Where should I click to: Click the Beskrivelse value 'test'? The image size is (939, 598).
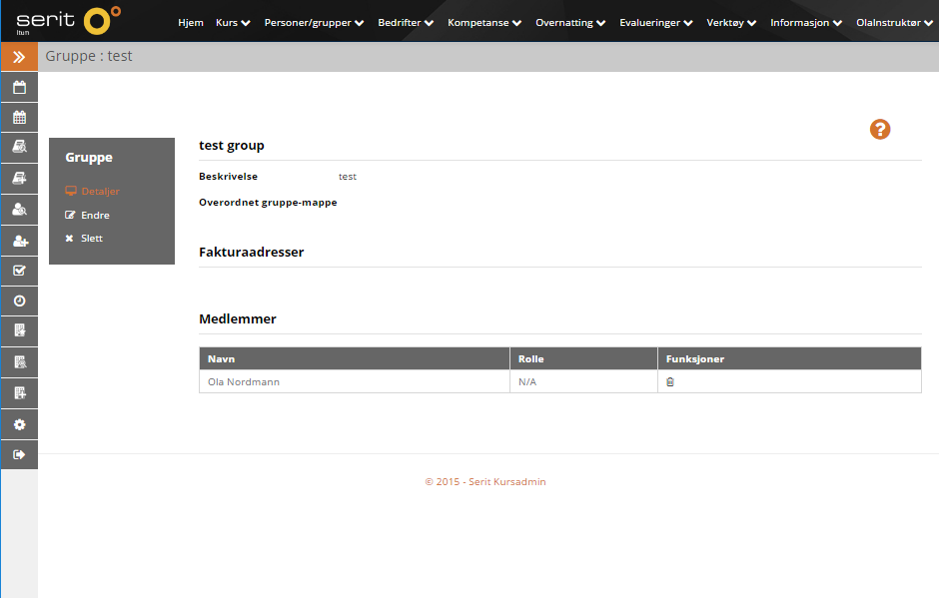348,177
